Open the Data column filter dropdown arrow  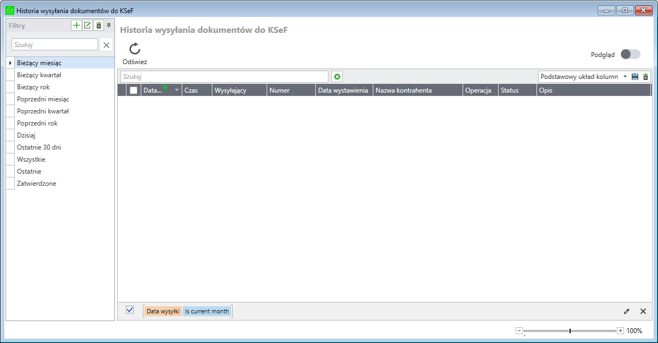pos(176,90)
